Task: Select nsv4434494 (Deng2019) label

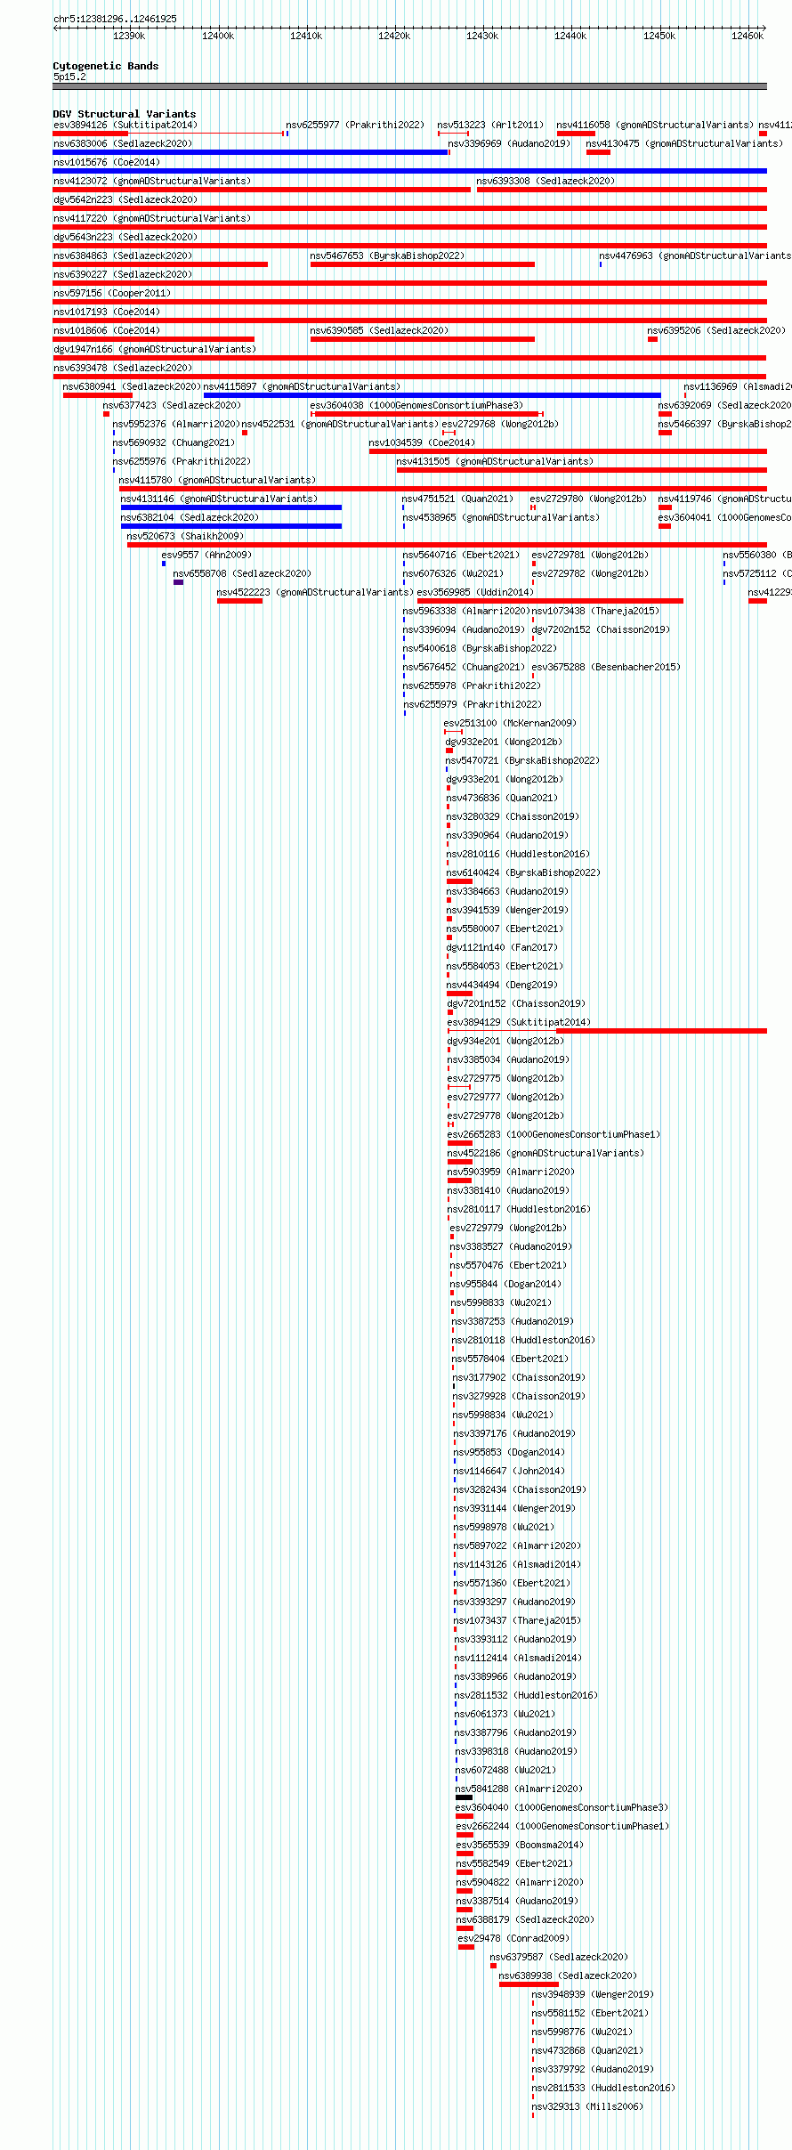Action: (x=502, y=985)
